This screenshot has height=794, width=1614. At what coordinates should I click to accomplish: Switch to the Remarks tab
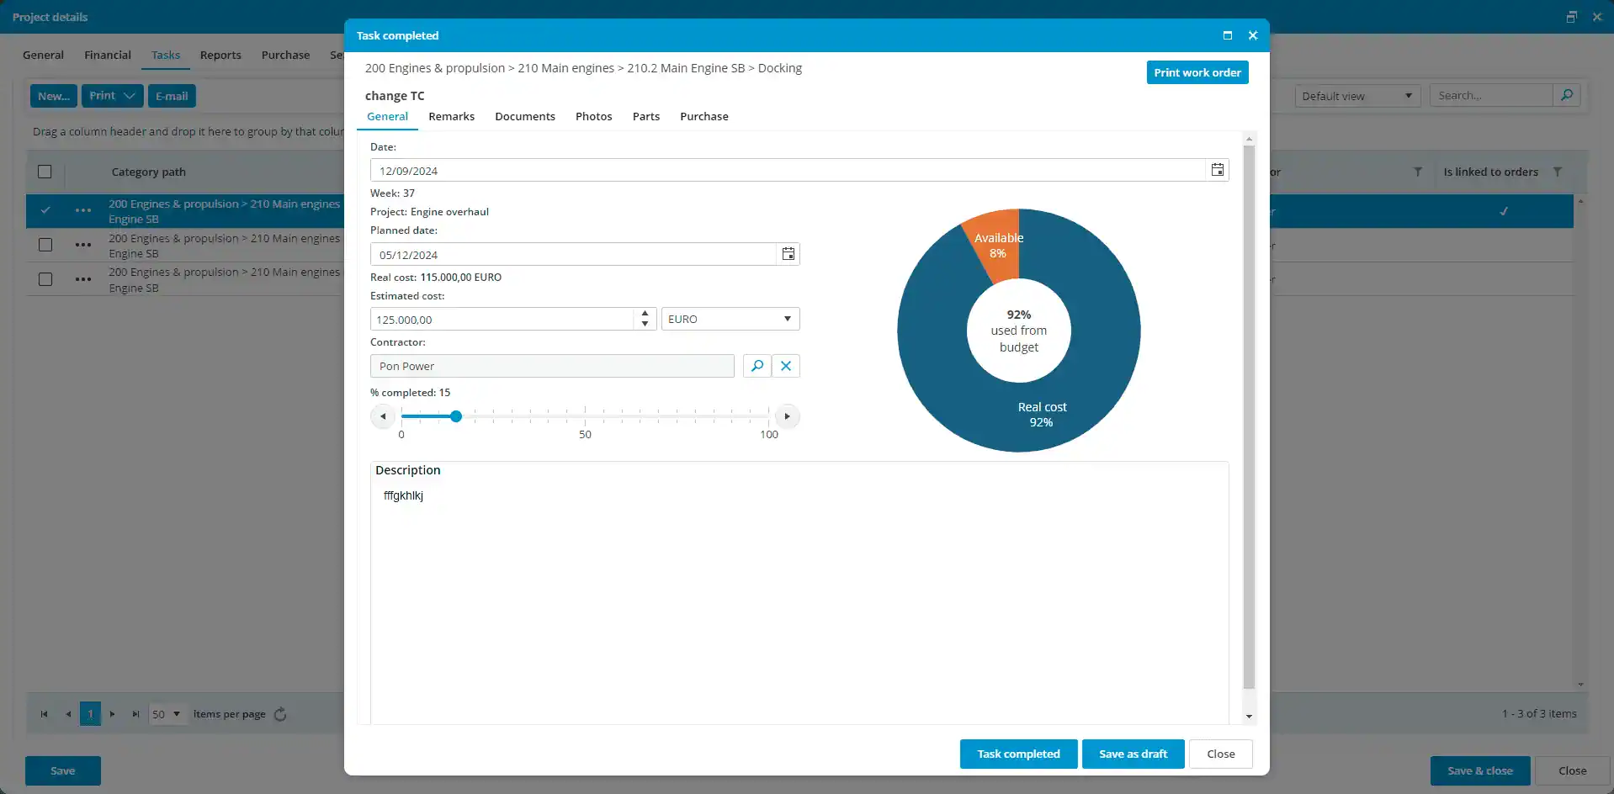[x=451, y=116]
